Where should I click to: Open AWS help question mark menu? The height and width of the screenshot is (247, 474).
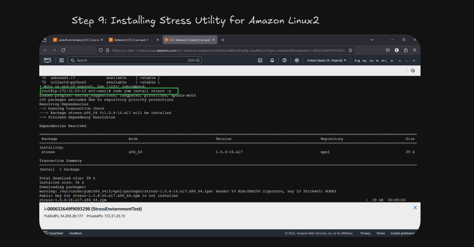click(x=284, y=60)
